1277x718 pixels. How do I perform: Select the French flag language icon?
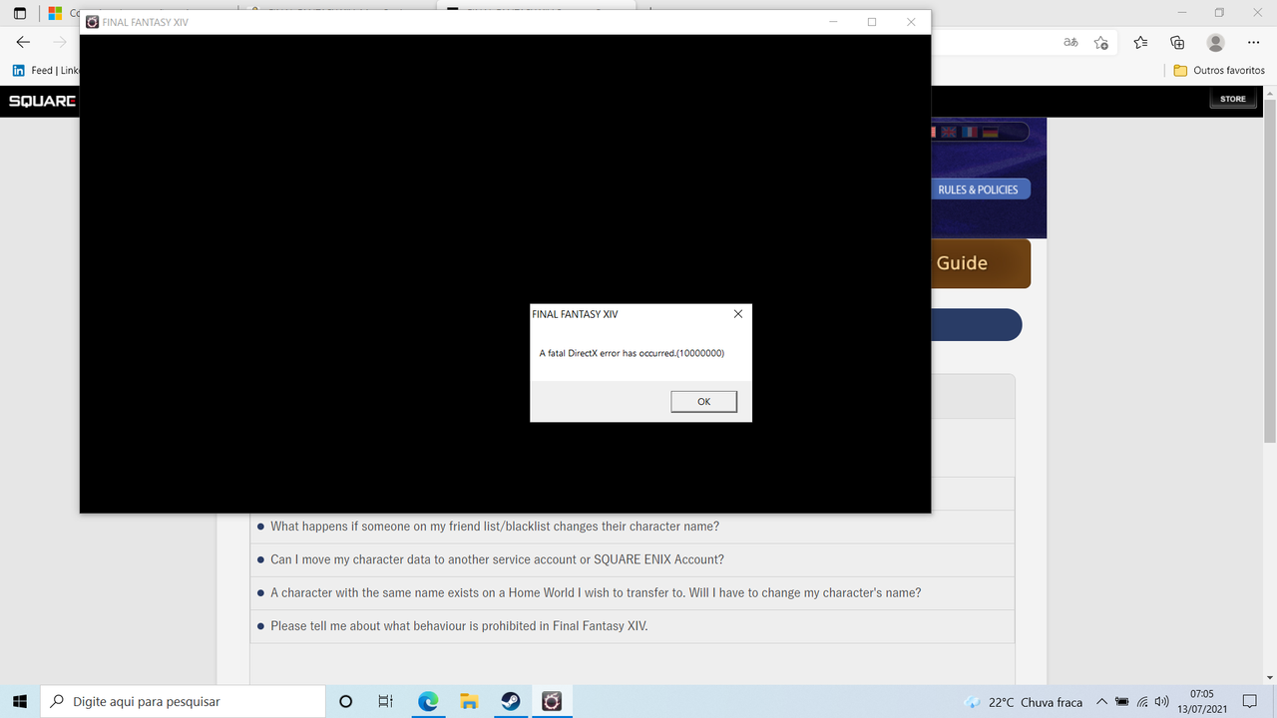point(969,132)
